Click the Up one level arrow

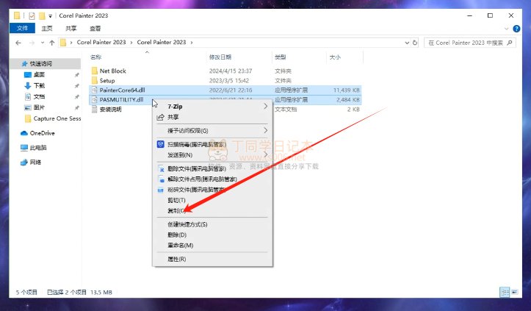tap(51, 43)
